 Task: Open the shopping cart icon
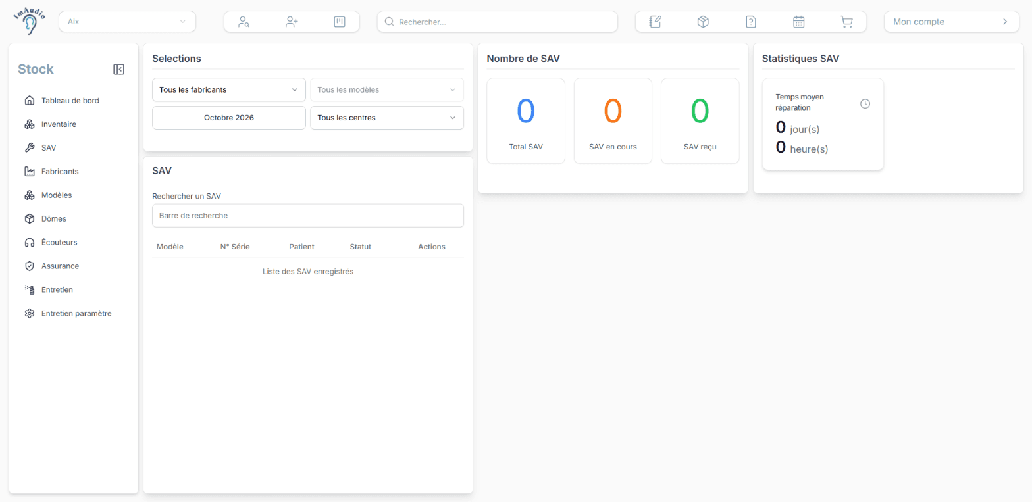coord(847,22)
